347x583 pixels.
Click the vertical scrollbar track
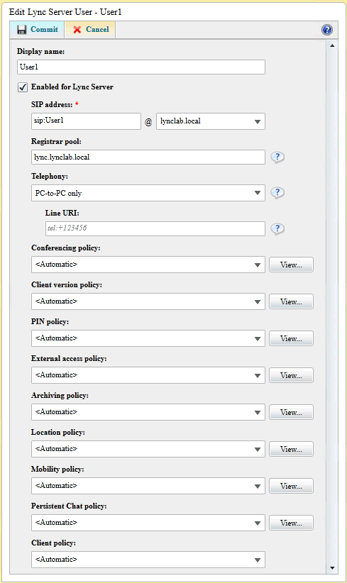[x=332, y=306]
